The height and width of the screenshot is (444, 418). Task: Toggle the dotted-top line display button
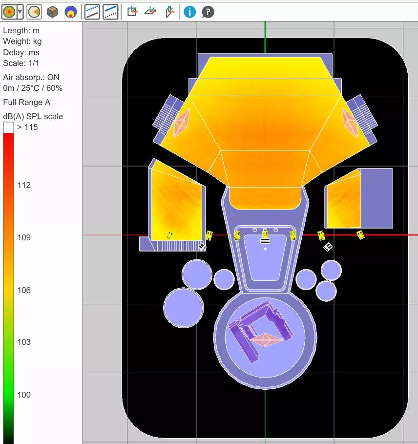click(92, 12)
